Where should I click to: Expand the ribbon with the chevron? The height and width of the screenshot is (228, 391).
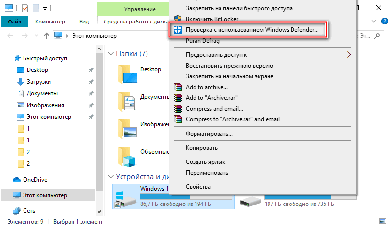click(x=374, y=22)
